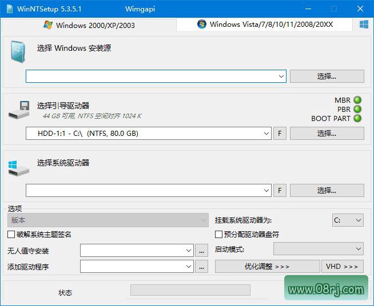Image resolution: width=374 pixels, height=306 pixels.
Task: Click 选择... button for Windows installation source
Action: (x=327, y=76)
